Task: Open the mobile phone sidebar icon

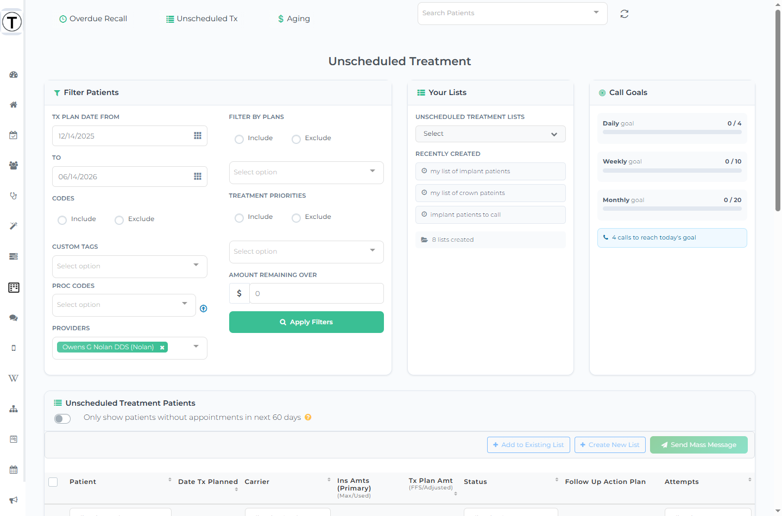Action: pyautogui.click(x=14, y=348)
